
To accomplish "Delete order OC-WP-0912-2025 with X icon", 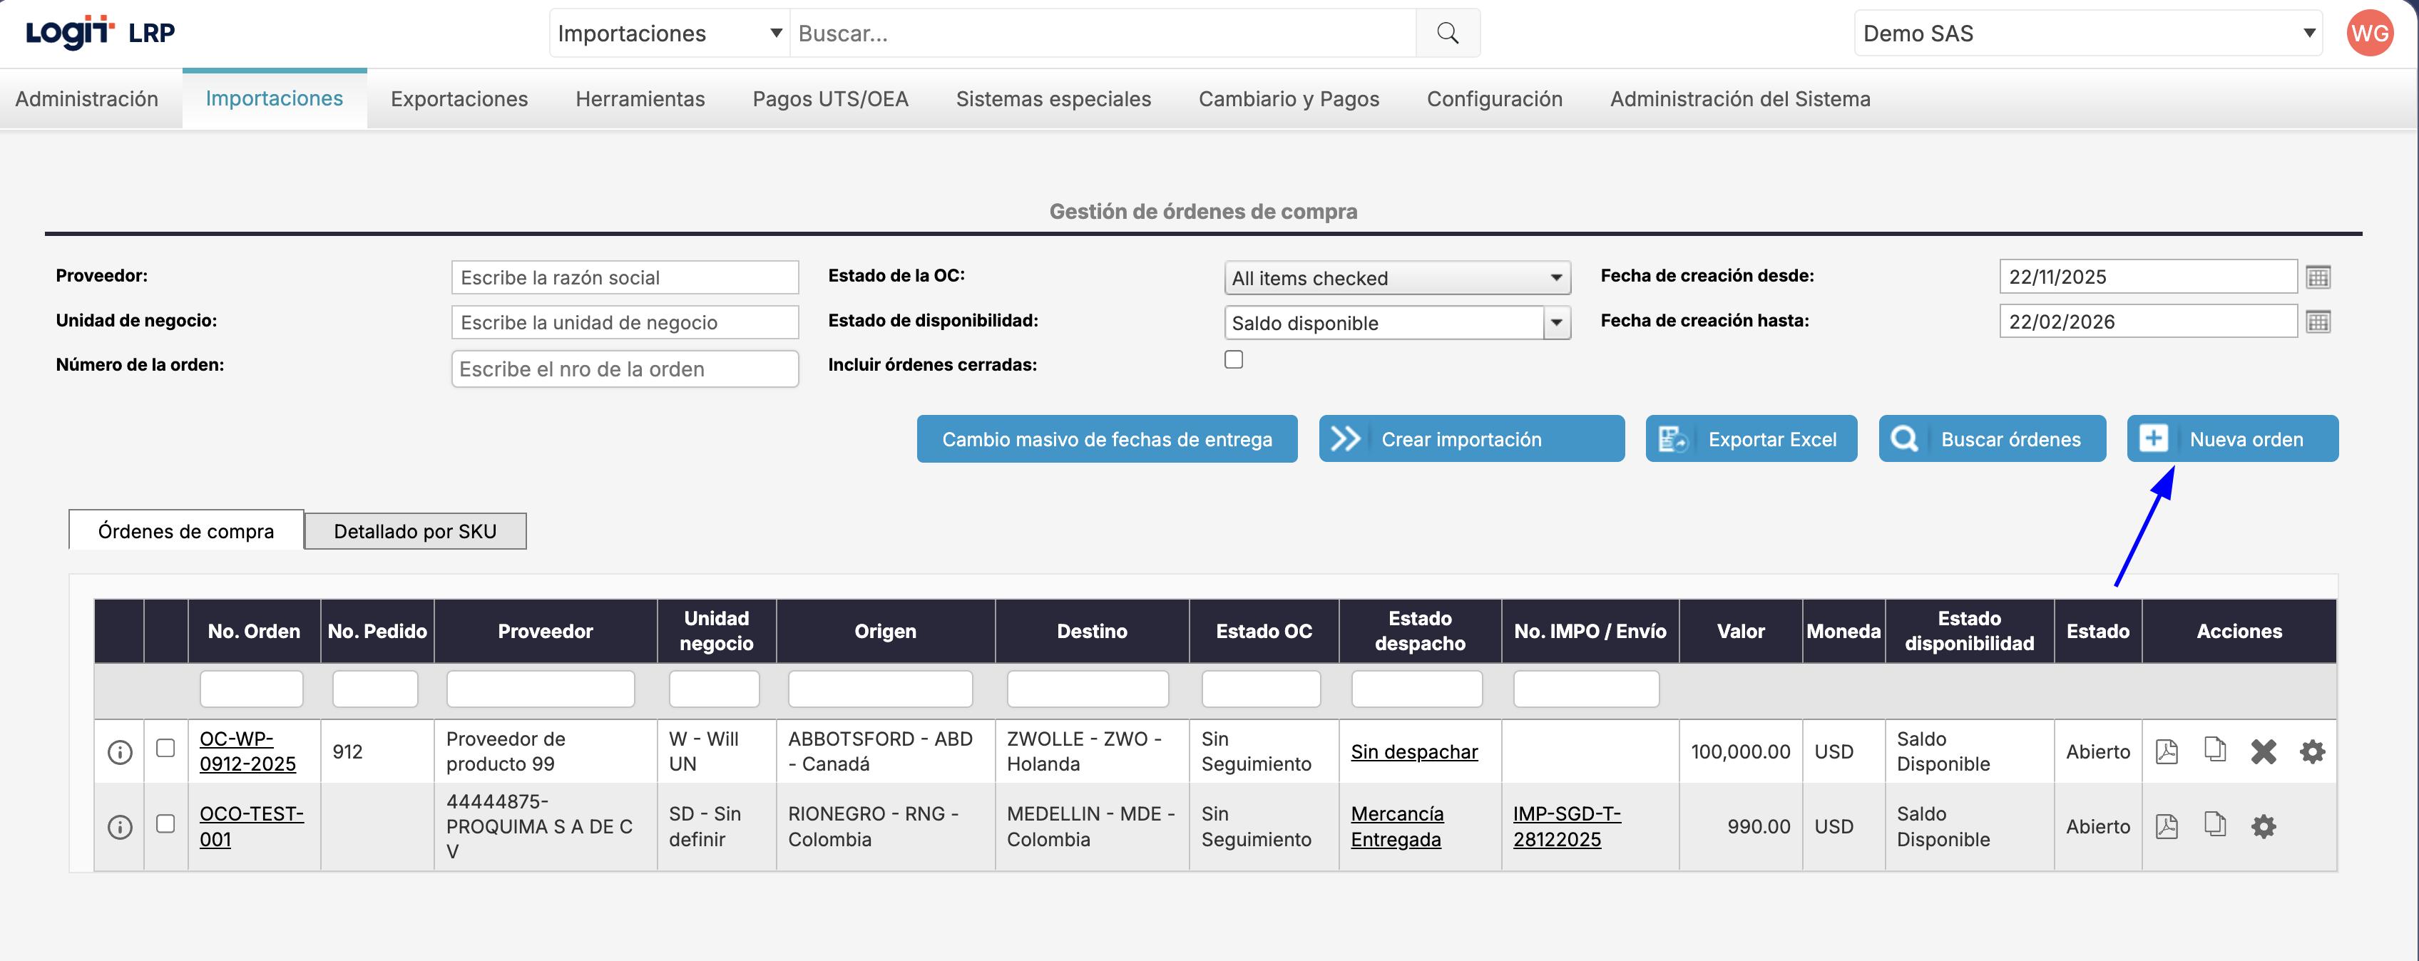I will (2263, 751).
